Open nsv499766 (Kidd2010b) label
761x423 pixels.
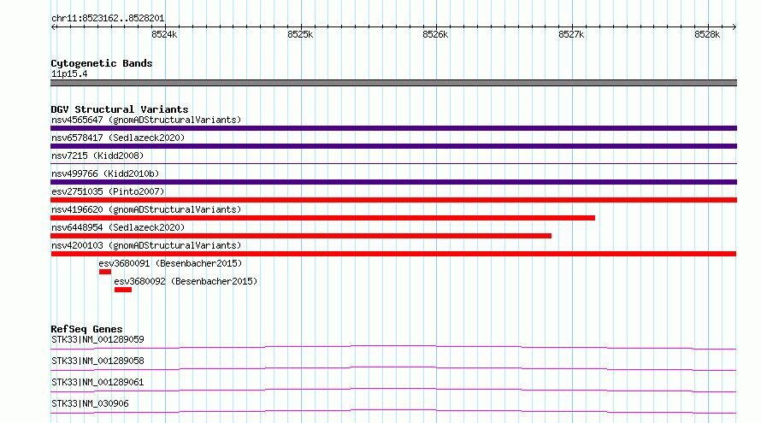(x=105, y=173)
